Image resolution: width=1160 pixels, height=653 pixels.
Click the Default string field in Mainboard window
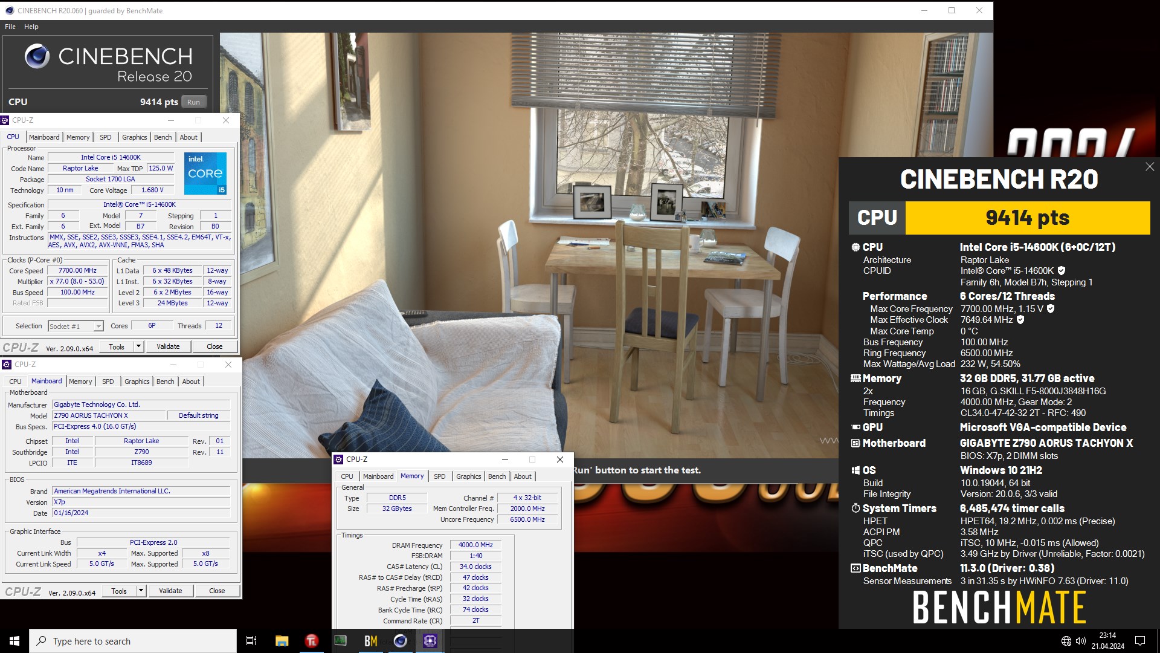pos(199,415)
